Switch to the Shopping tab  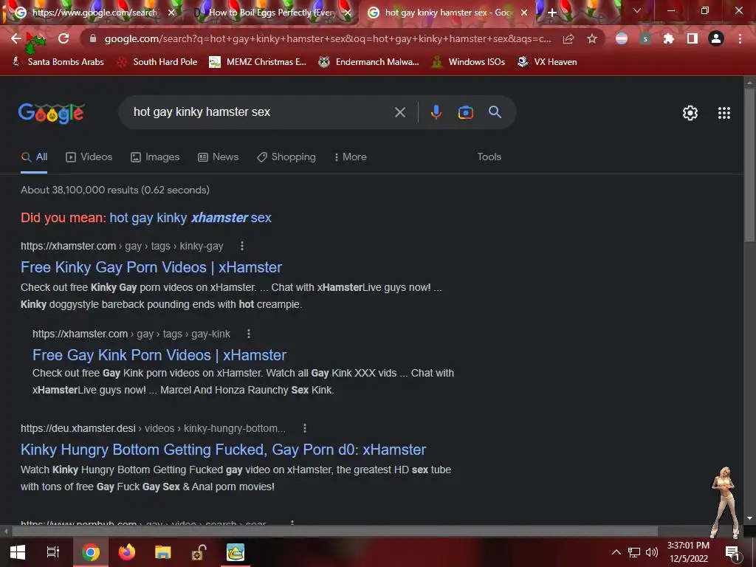[286, 157]
